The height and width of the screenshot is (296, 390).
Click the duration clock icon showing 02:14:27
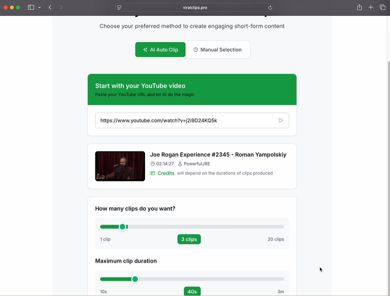(153, 163)
